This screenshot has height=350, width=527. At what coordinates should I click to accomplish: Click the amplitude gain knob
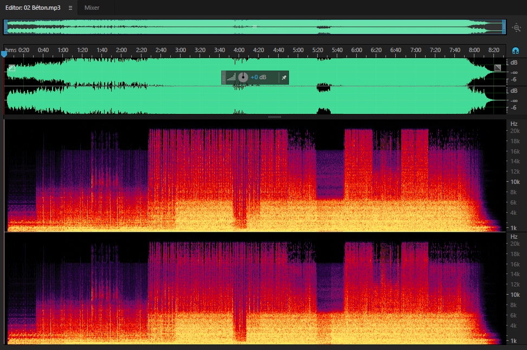[x=243, y=78]
